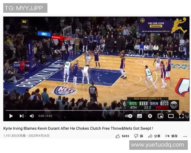Switch to miniplayer mode
Image resolution: width=191 pixels, height=153 pixels.
coord(160,116)
